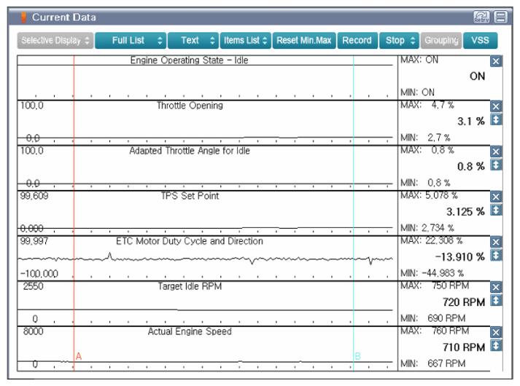Click reorder arrows for TPS Set Point
Screen dimensions: 520x386
497,210
